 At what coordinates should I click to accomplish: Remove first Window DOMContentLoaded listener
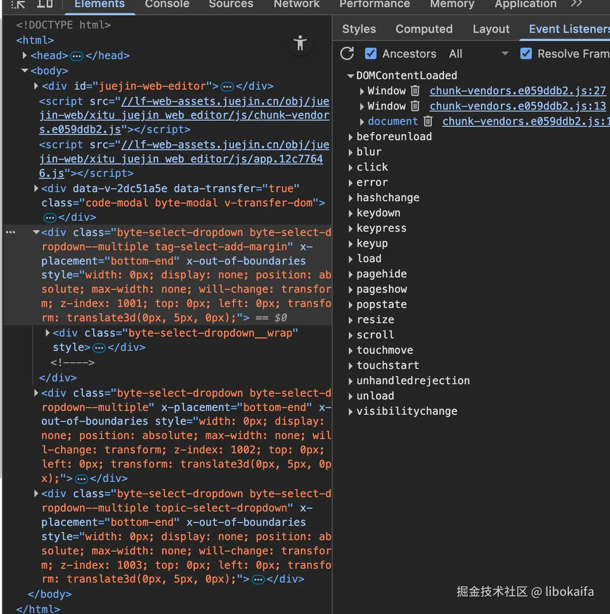coord(416,91)
